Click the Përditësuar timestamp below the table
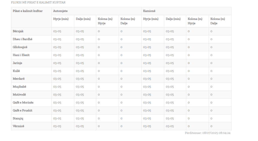The width and height of the screenshot is (258, 141). [208, 133]
